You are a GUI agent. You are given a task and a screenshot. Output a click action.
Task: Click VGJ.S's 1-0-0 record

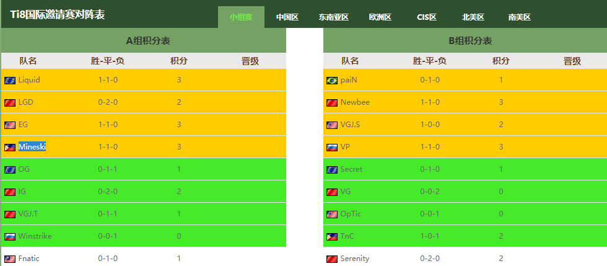(x=430, y=125)
